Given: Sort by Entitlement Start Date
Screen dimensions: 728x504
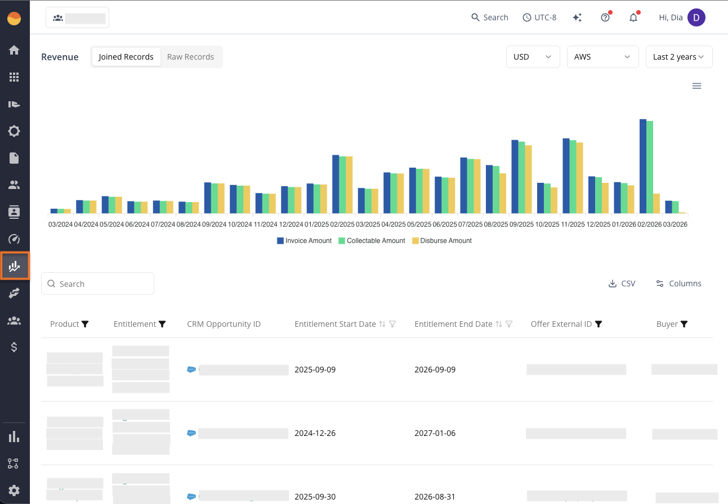Looking at the screenshot, I should tap(382, 324).
